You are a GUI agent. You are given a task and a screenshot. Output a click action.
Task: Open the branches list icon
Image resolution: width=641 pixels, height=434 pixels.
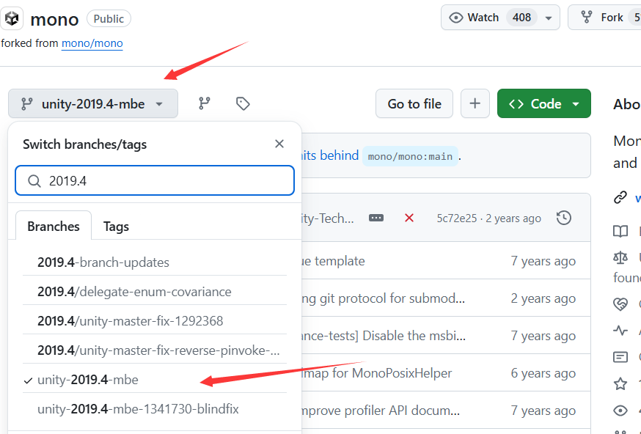point(205,104)
